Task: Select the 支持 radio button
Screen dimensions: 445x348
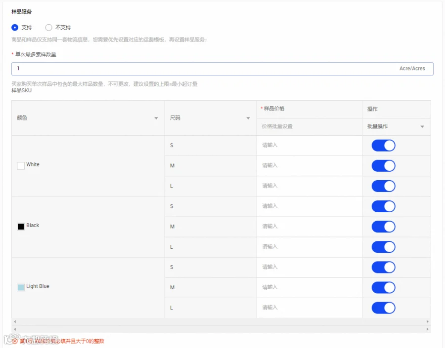Action: [x=15, y=28]
